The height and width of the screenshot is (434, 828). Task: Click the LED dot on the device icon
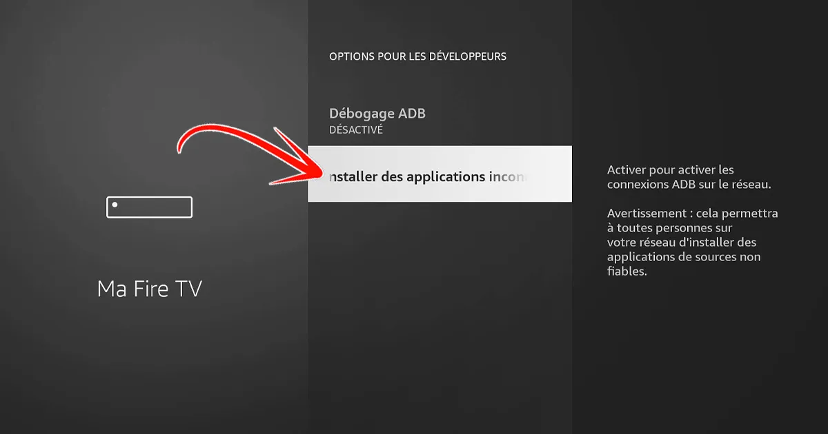[115, 205]
